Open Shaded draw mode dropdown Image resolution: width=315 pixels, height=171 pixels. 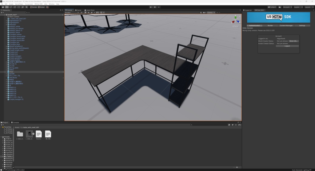point(71,12)
